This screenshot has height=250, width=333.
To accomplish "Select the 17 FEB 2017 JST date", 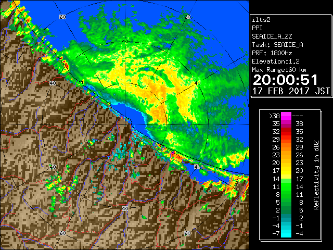I will [x=291, y=91].
